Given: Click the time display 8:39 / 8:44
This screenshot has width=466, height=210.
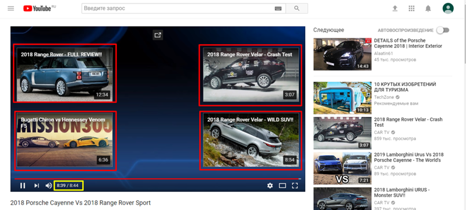Looking at the screenshot, I should coord(68,186).
